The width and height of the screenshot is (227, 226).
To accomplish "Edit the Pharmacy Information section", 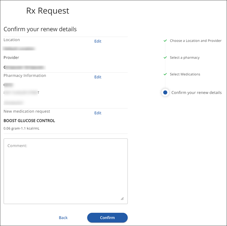I will pos(98,77).
